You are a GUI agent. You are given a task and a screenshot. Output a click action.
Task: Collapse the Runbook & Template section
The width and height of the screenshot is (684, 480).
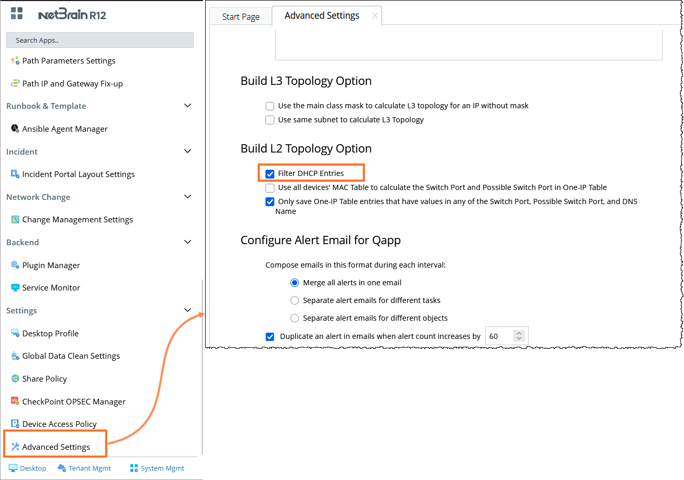[x=188, y=106]
